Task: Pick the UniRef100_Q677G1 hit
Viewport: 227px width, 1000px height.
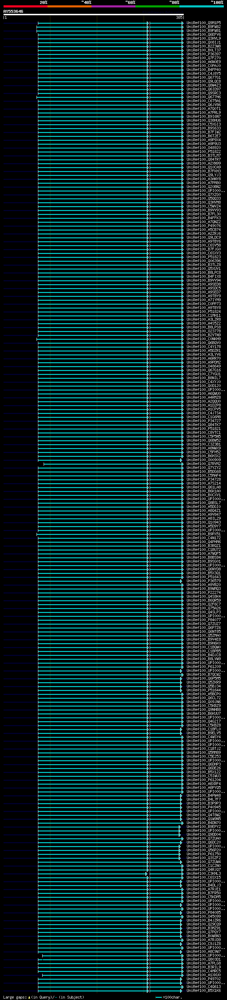Action: tap(204, 78)
